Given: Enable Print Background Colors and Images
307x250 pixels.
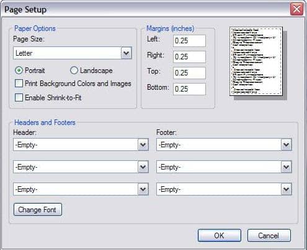Looking at the screenshot, I should click(x=19, y=84).
